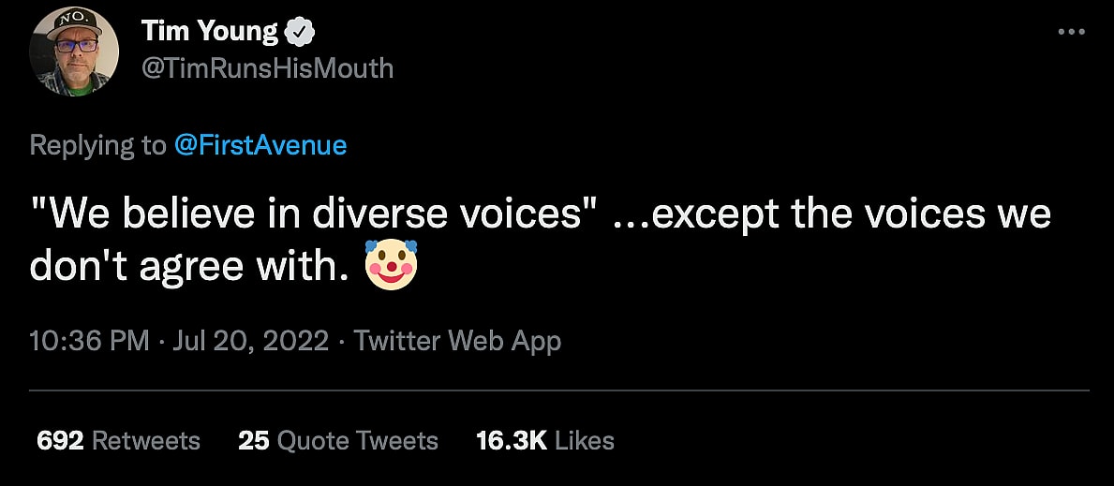Click the "...except the voices we" text
This screenshot has height=486, width=1114.
[x=832, y=216]
